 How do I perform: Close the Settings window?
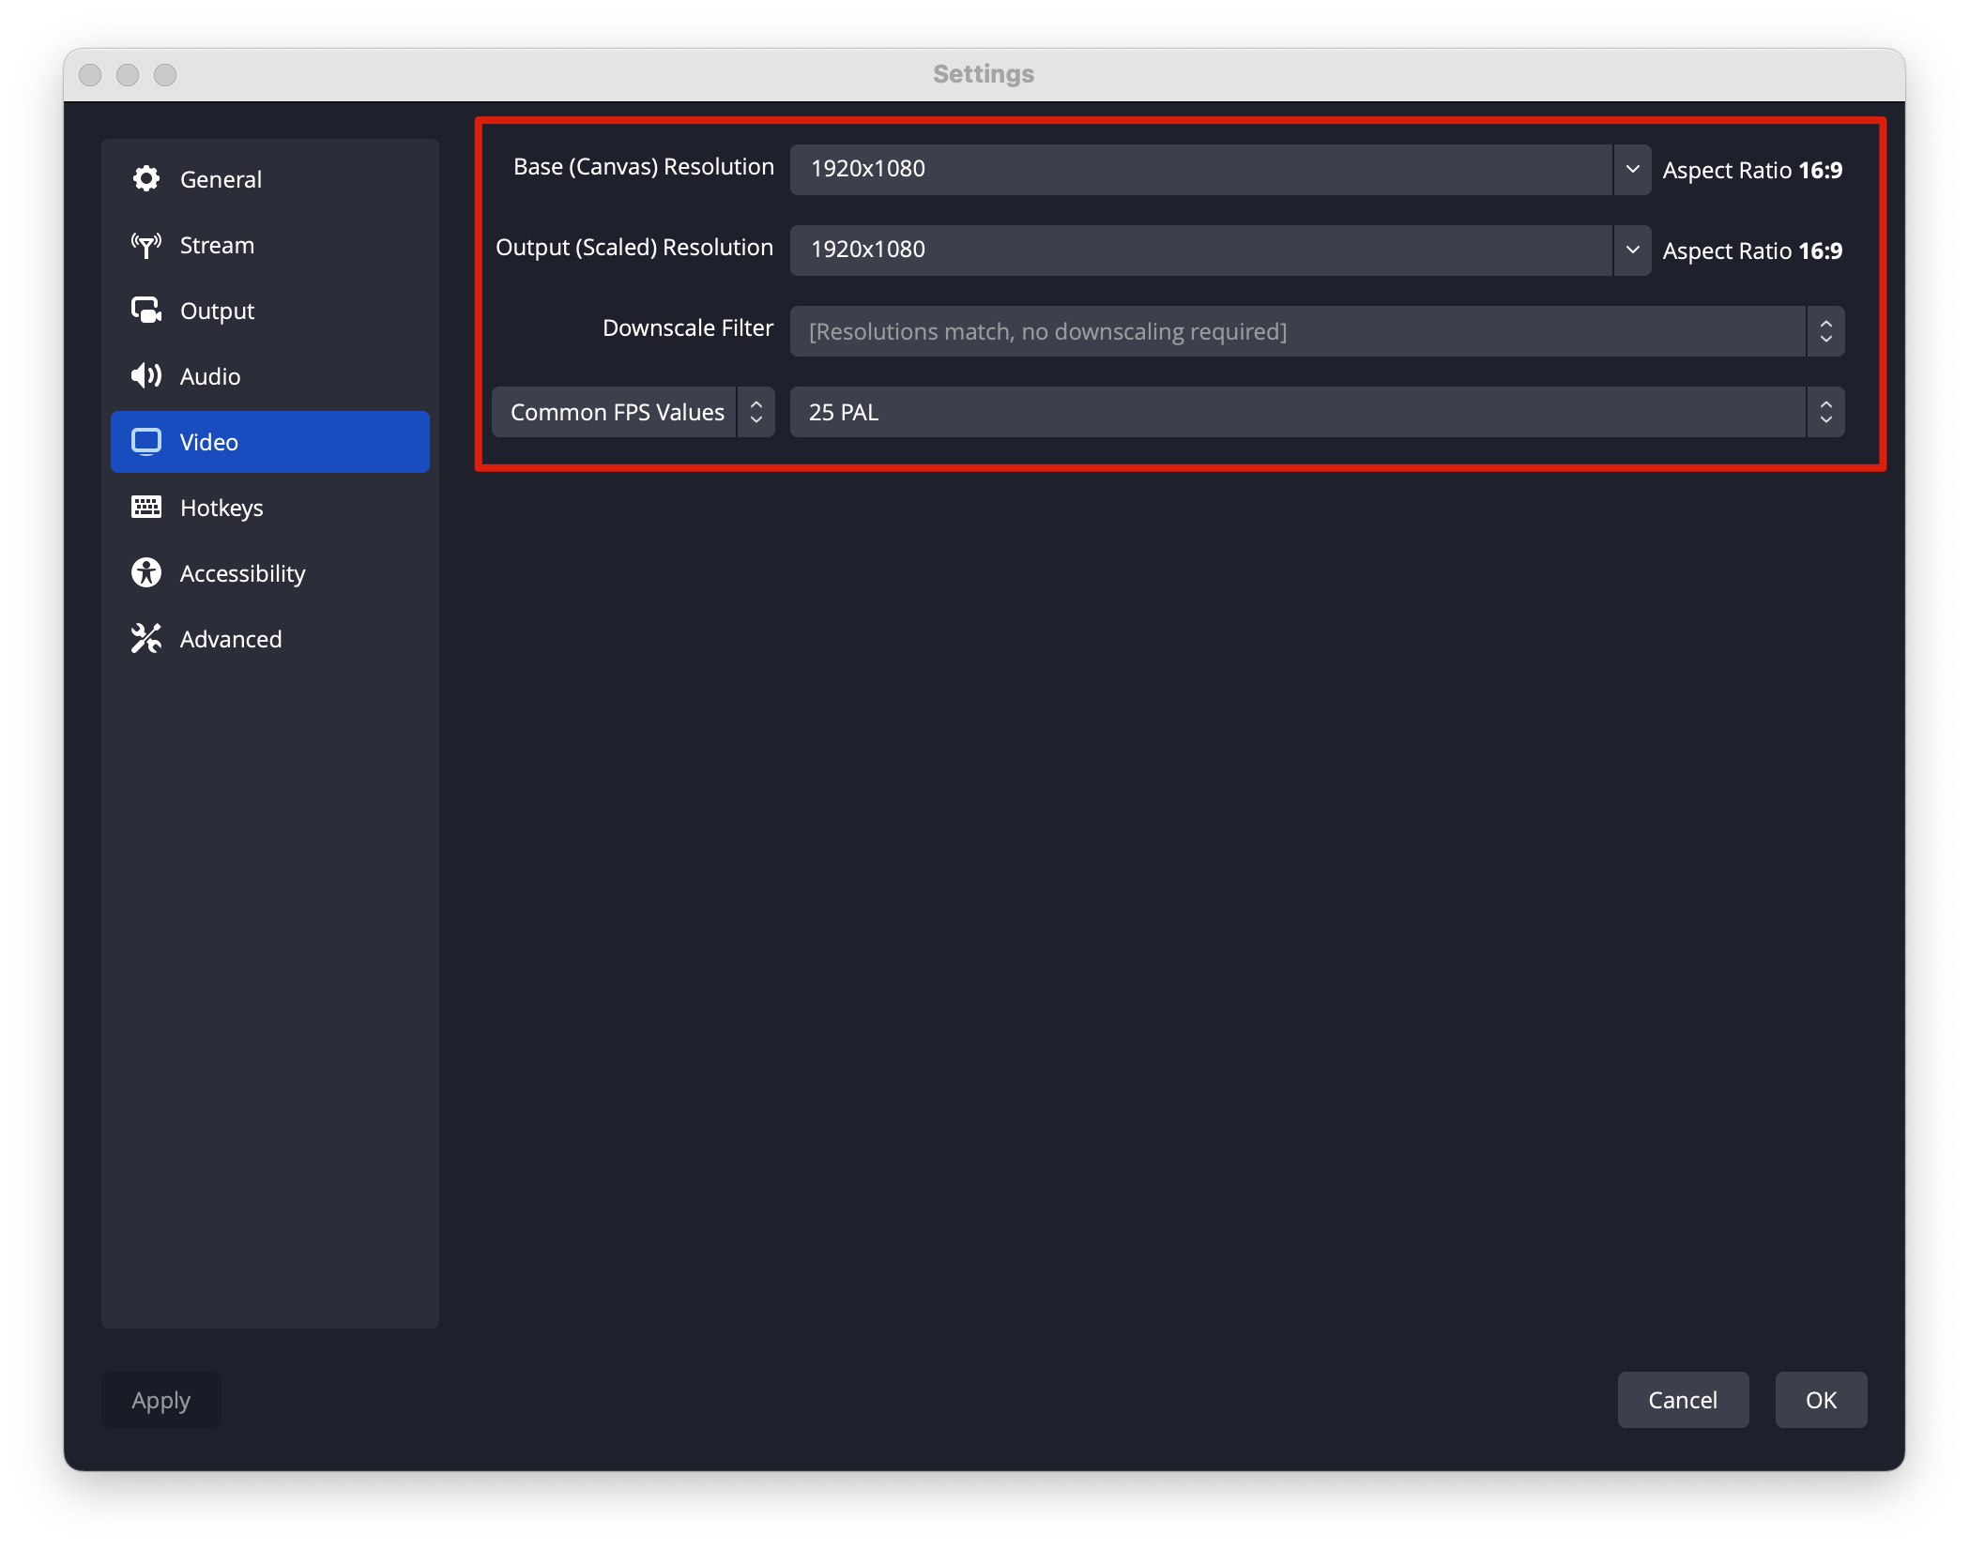pos(90,74)
